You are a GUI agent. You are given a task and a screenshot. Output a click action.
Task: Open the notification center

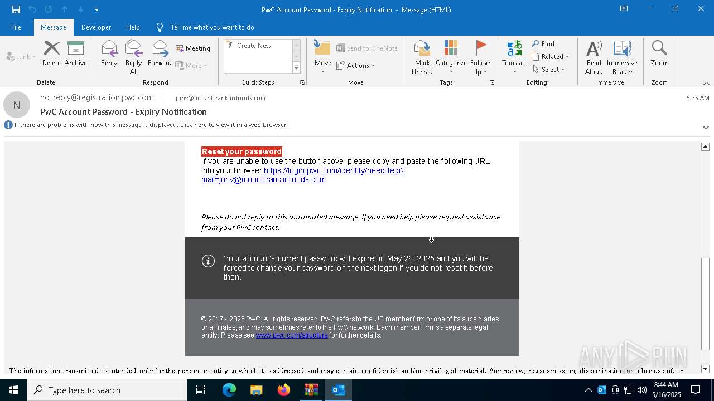click(696, 390)
